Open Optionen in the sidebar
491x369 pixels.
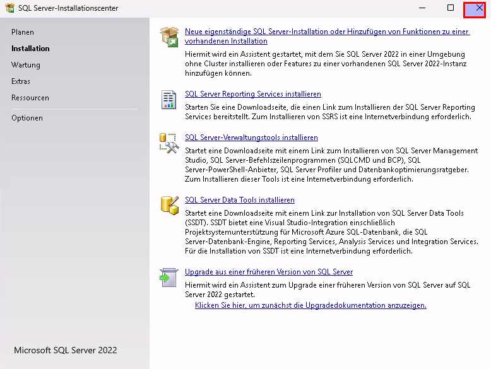[27, 118]
